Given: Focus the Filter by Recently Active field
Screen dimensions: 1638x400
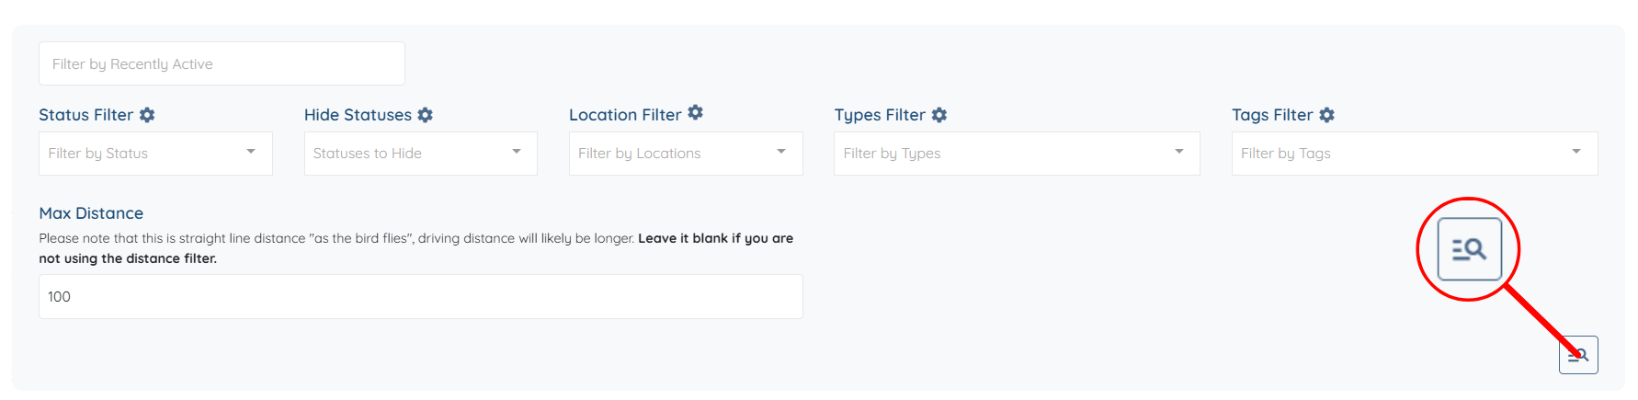Looking at the screenshot, I should [x=222, y=63].
